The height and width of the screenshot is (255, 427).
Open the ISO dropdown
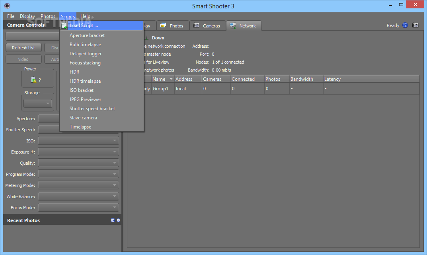coord(78,141)
